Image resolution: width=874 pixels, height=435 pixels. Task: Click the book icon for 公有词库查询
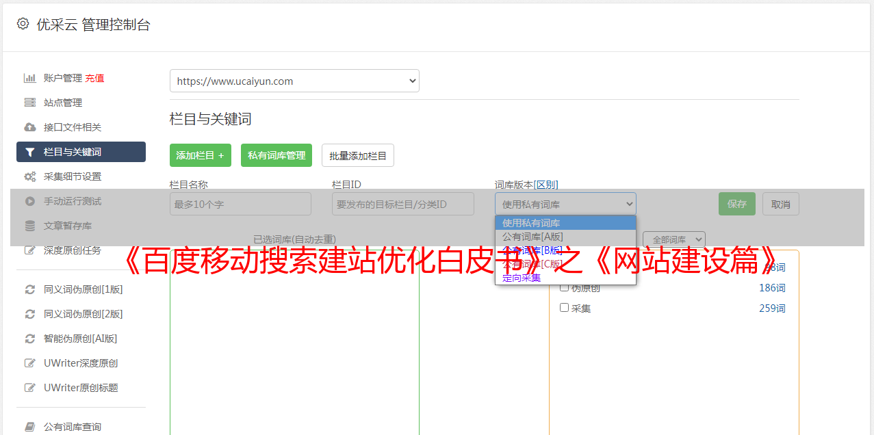[29, 427]
